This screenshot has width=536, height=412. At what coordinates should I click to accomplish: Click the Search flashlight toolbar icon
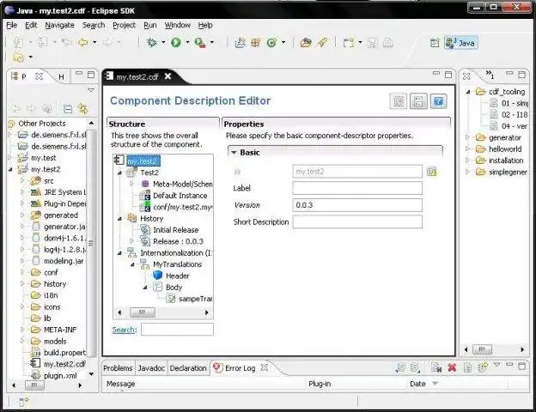(321, 42)
